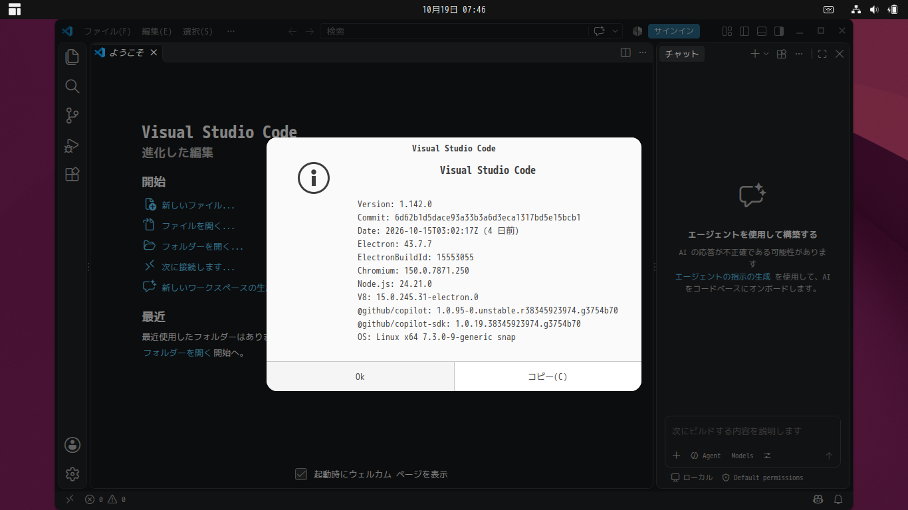Click the title bar search box
The width and height of the screenshot is (908, 510).
453,31
